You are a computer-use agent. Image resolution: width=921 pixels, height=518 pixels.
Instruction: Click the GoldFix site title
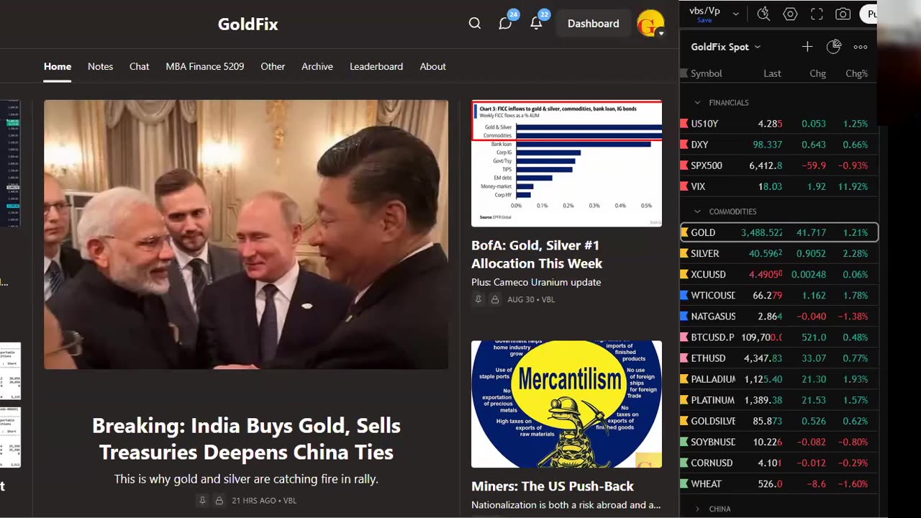[248, 24]
